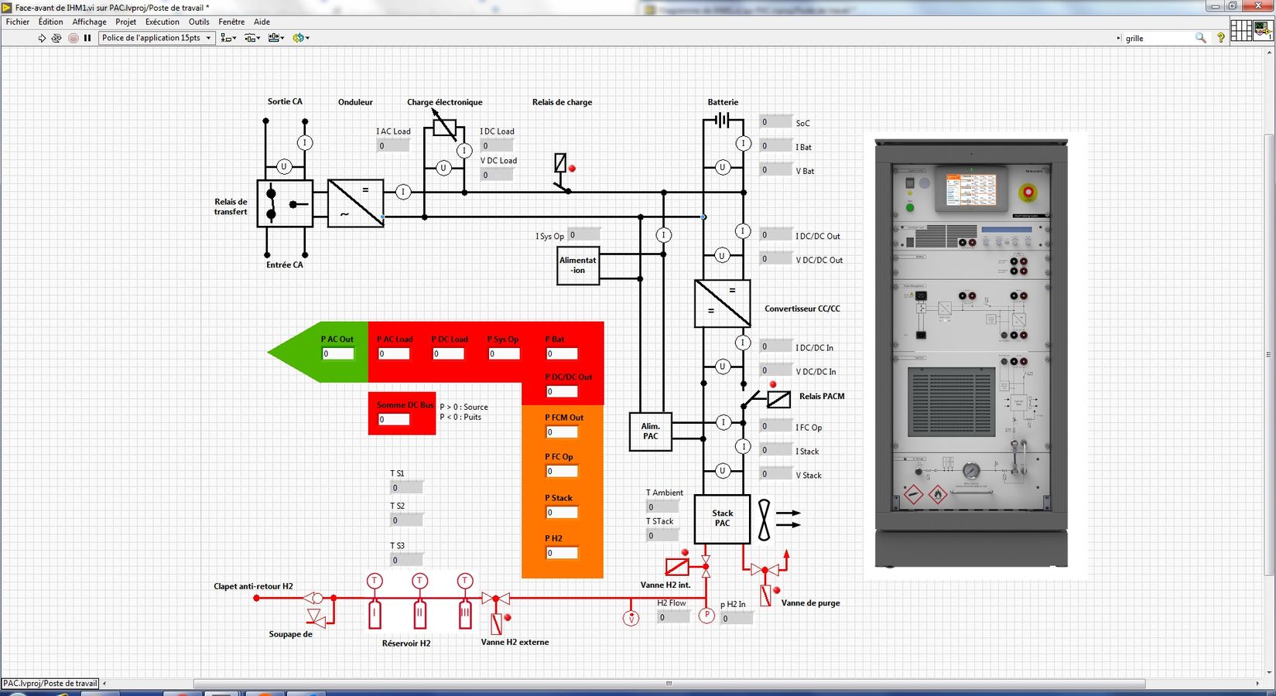Click the search magnifier icon
Viewport: 1276px width, 696px height.
click(1200, 38)
